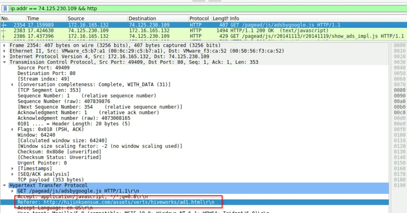Click the display filter text field
Viewport: 407px width, 213px height.
tap(208, 8)
